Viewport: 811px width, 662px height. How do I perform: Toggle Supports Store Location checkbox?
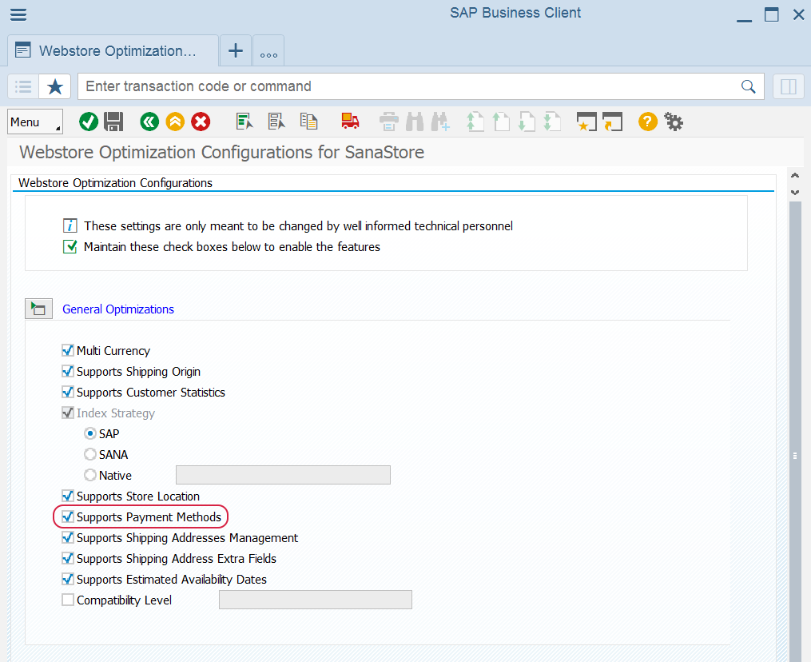coord(68,496)
